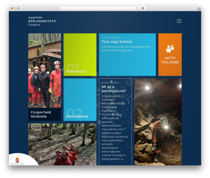Open a new browser tab with plus

pos(199,9)
